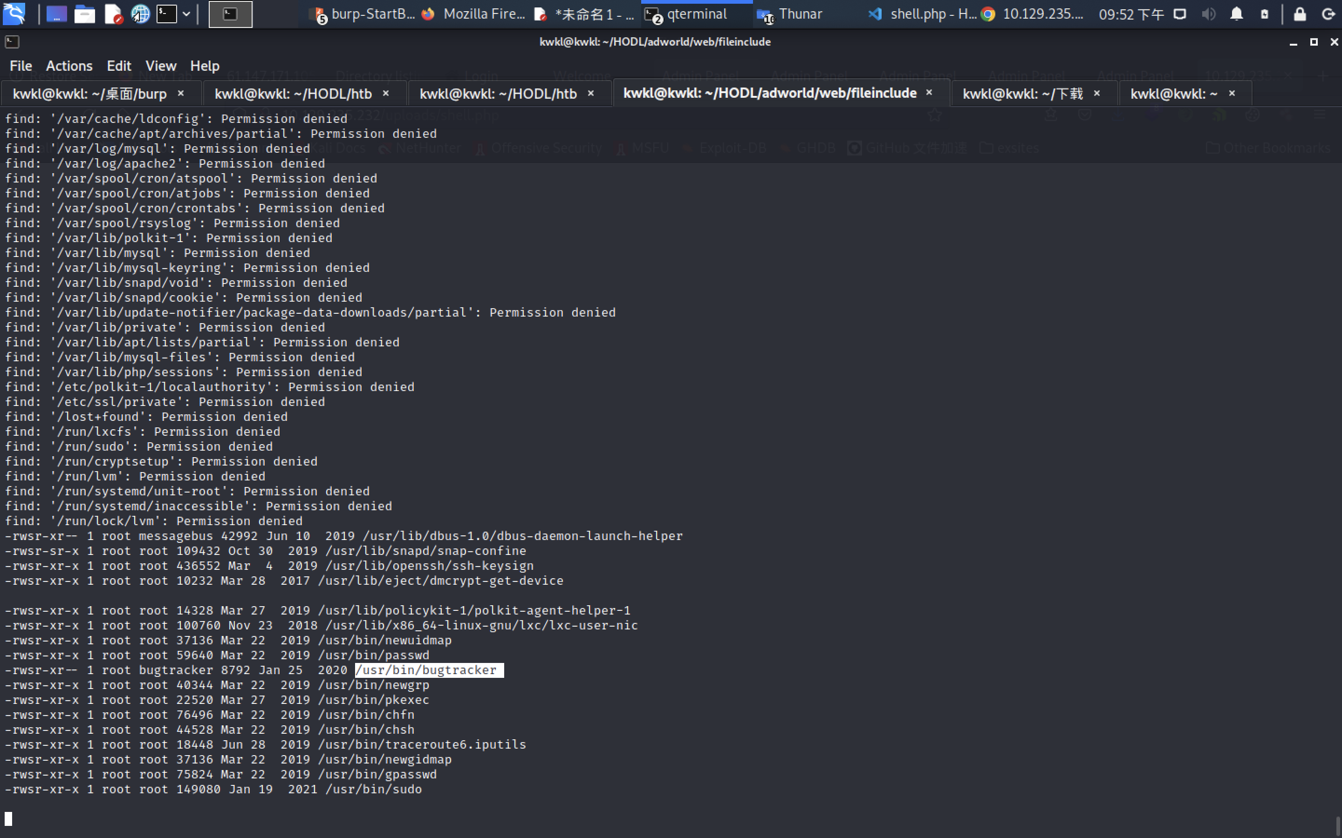Switch to Chrome 10.129.235 taskbar window

[1032, 14]
